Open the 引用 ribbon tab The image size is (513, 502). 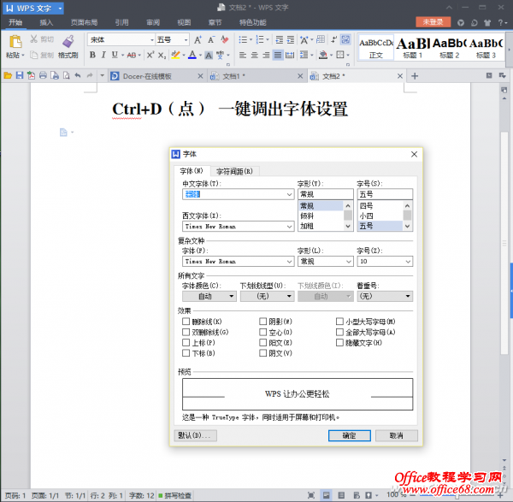[121, 22]
